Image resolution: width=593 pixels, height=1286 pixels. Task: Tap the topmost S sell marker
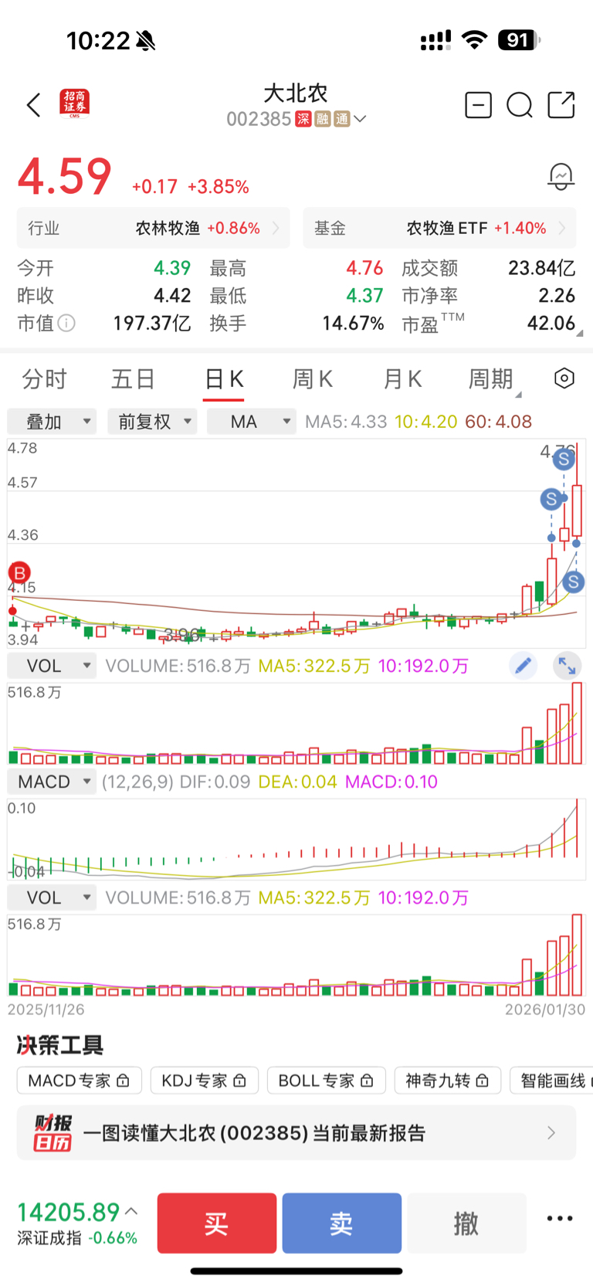564,460
